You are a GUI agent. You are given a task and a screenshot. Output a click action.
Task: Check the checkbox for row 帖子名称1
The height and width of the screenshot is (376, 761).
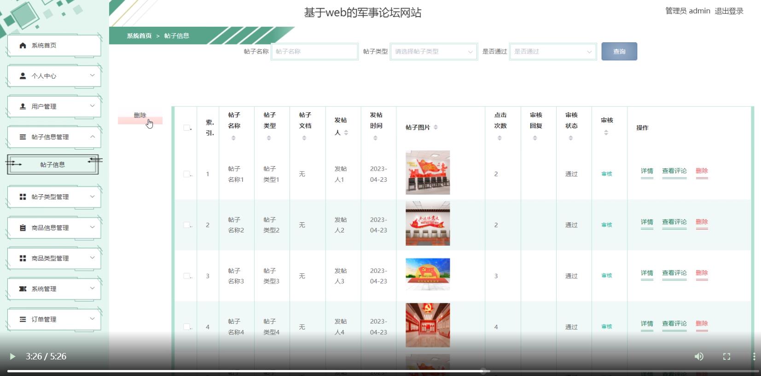coord(186,174)
